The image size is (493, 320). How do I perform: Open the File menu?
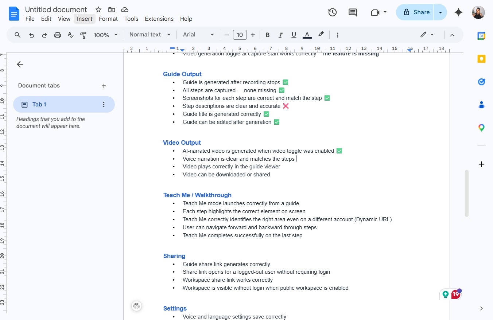pyautogui.click(x=30, y=19)
